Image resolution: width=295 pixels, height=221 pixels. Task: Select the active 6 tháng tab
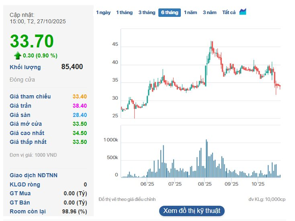pos(169,12)
